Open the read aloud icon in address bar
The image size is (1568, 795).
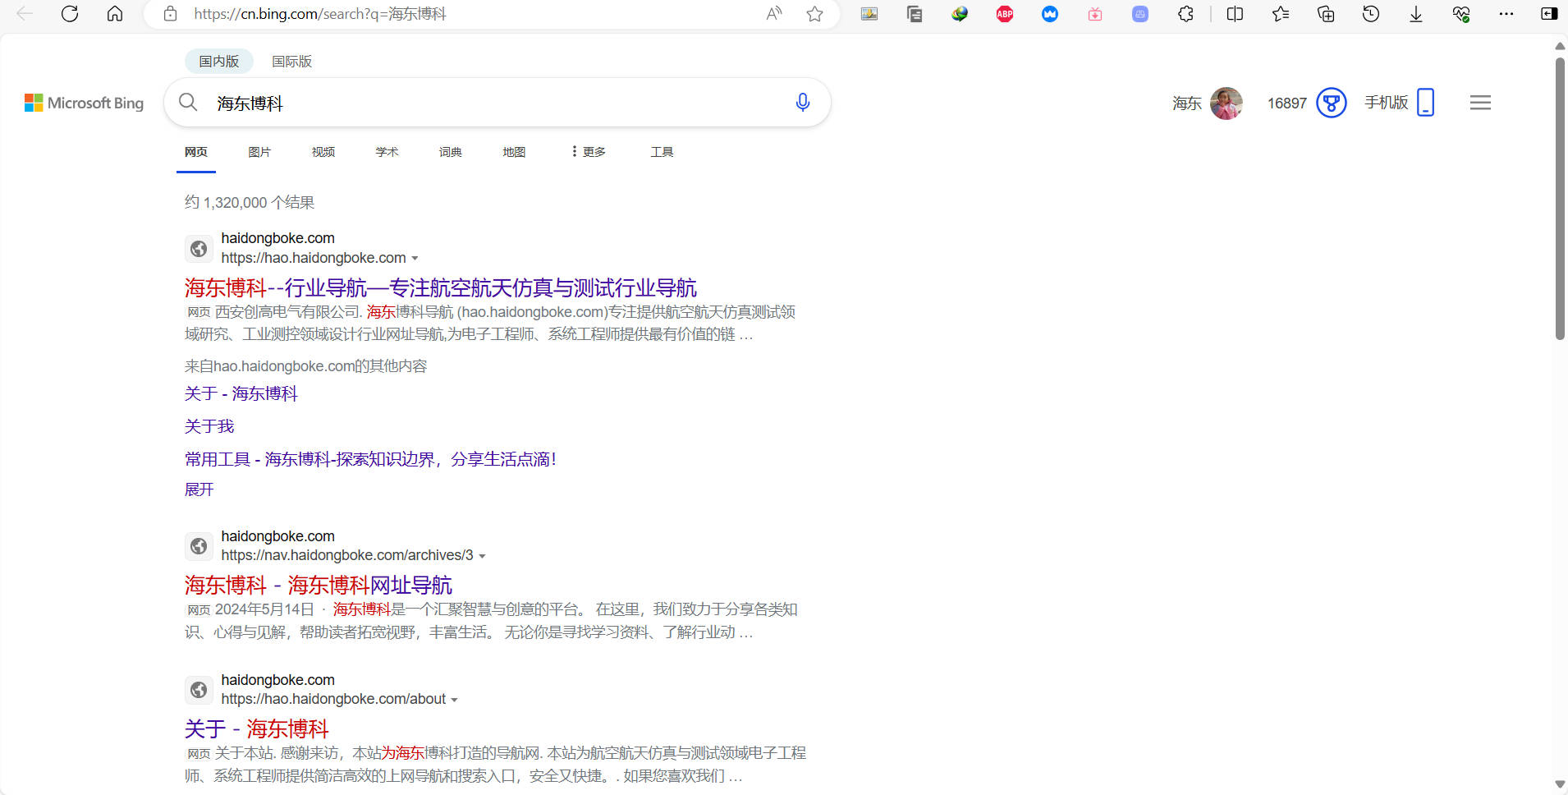(x=774, y=14)
